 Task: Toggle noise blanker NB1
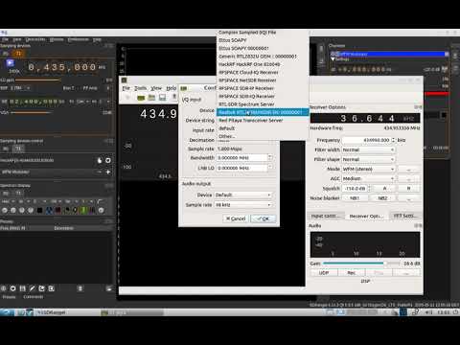tap(355, 198)
